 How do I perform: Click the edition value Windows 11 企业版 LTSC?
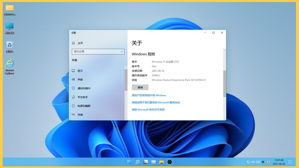166,62
